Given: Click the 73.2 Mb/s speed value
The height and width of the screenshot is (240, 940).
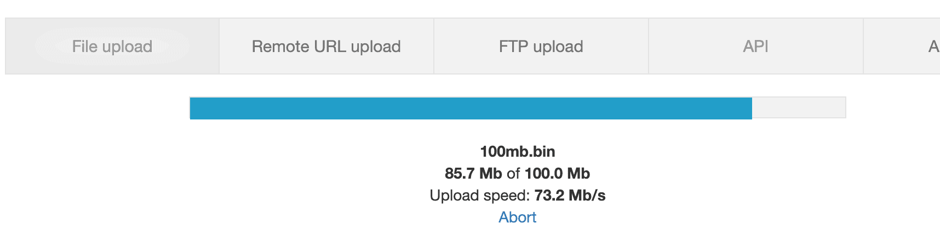Looking at the screenshot, I should 570,196.
